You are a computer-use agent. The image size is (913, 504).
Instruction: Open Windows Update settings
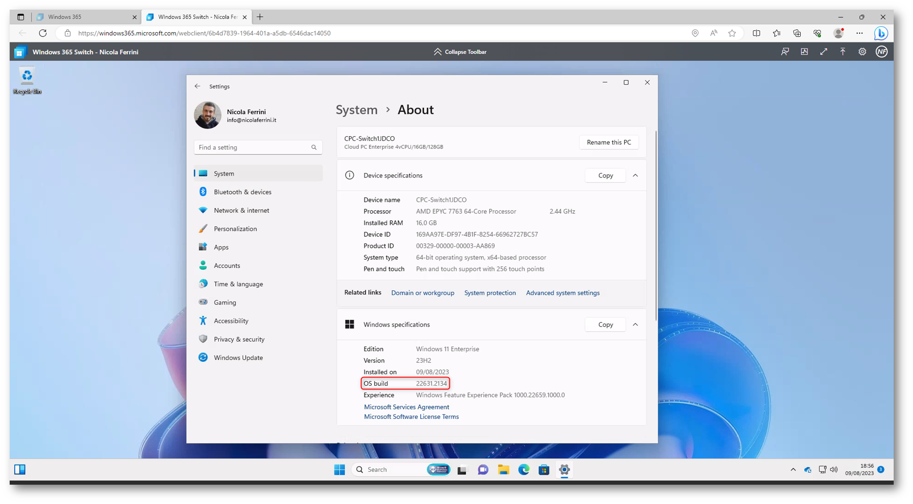tap(258, 357)
